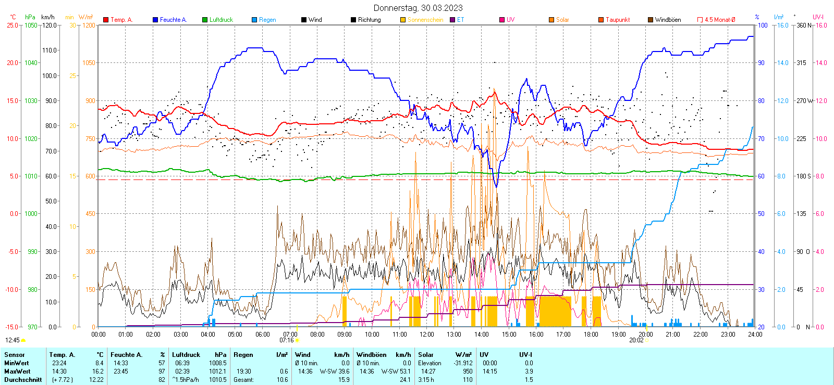The height and width of the screenshot is (385, 834).
Task: Click the Durchschnitt row label
Action: point(23,380)
